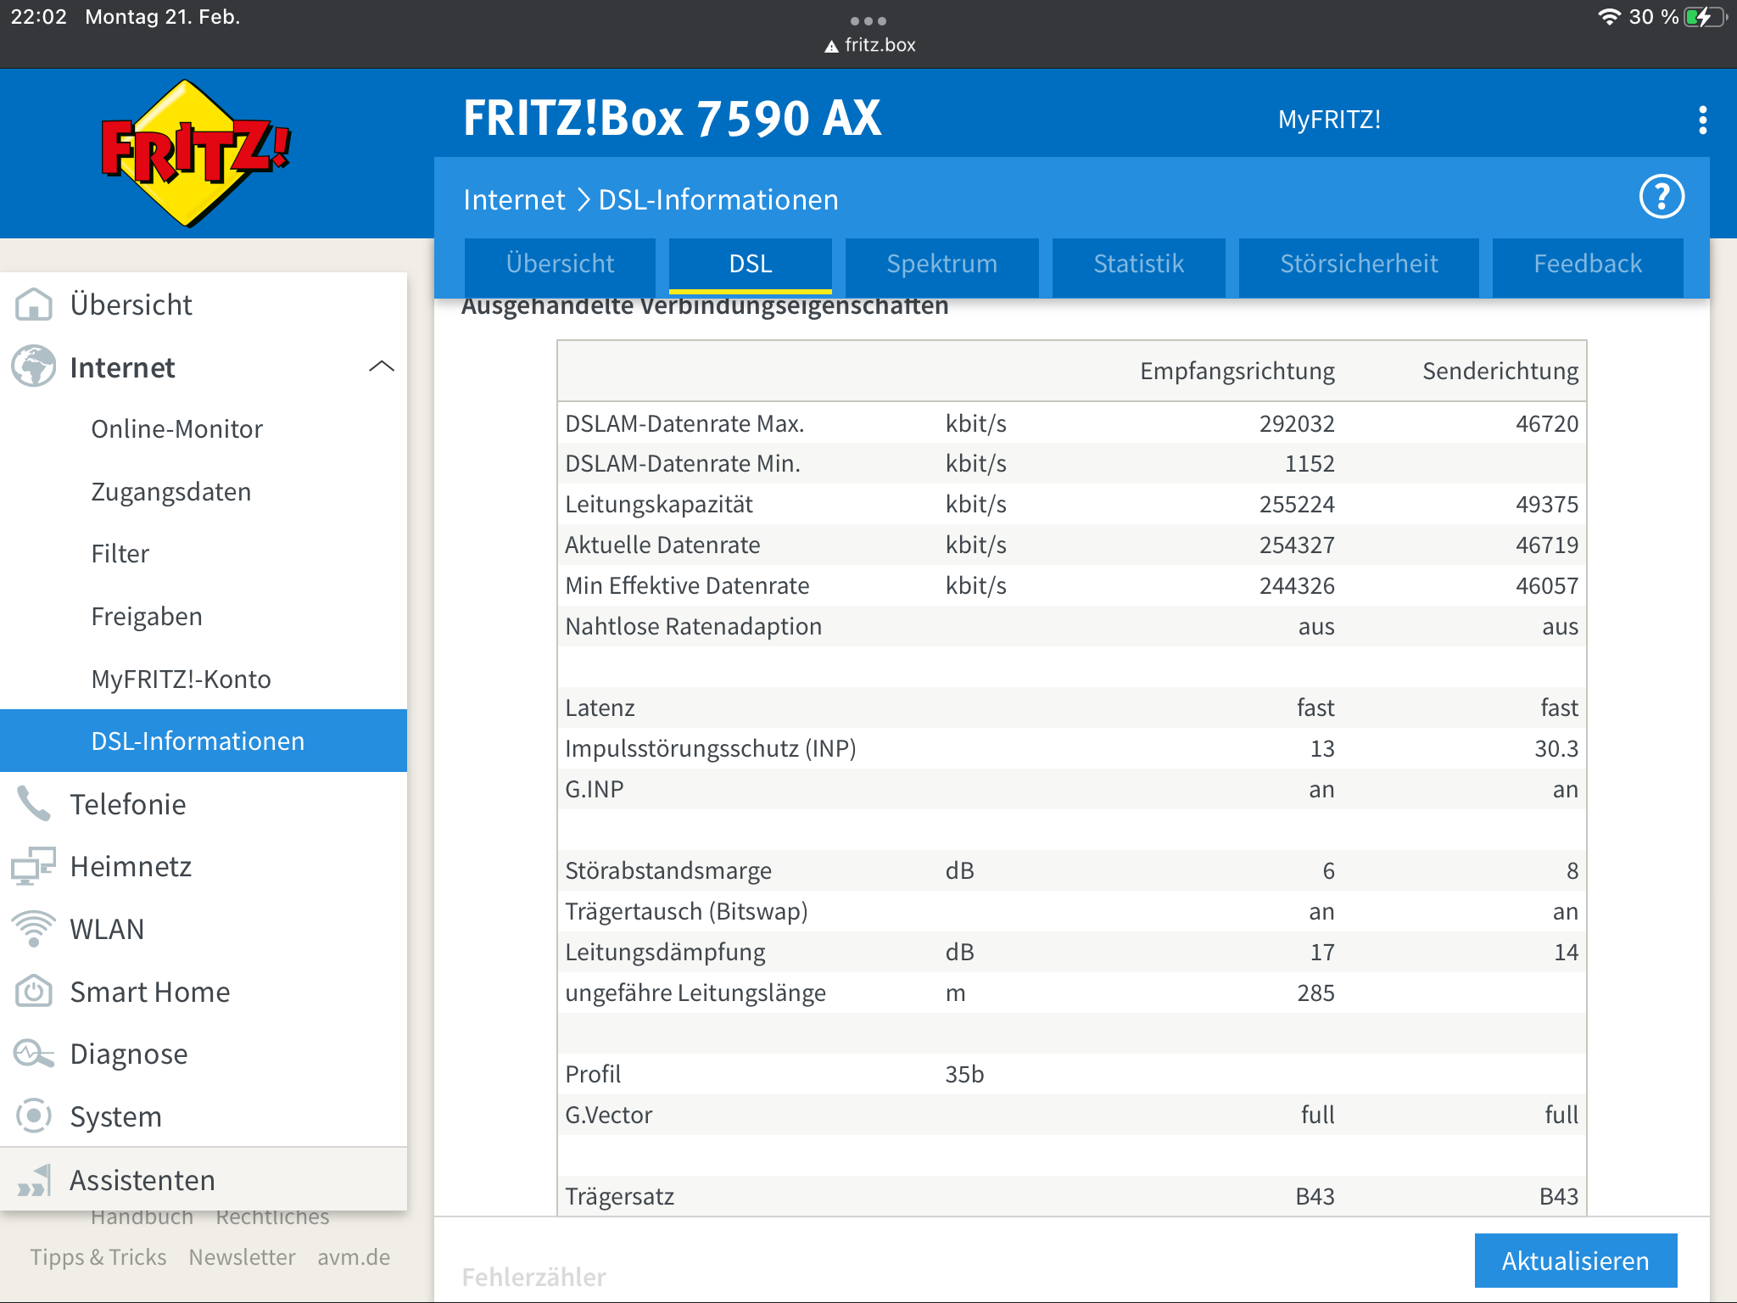Open the help question mark icon
1737x1303 pixels.
(x=1662, y=198)
